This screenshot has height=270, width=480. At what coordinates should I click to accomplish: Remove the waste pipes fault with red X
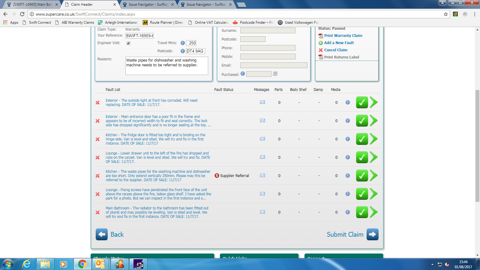coord(97,176)
